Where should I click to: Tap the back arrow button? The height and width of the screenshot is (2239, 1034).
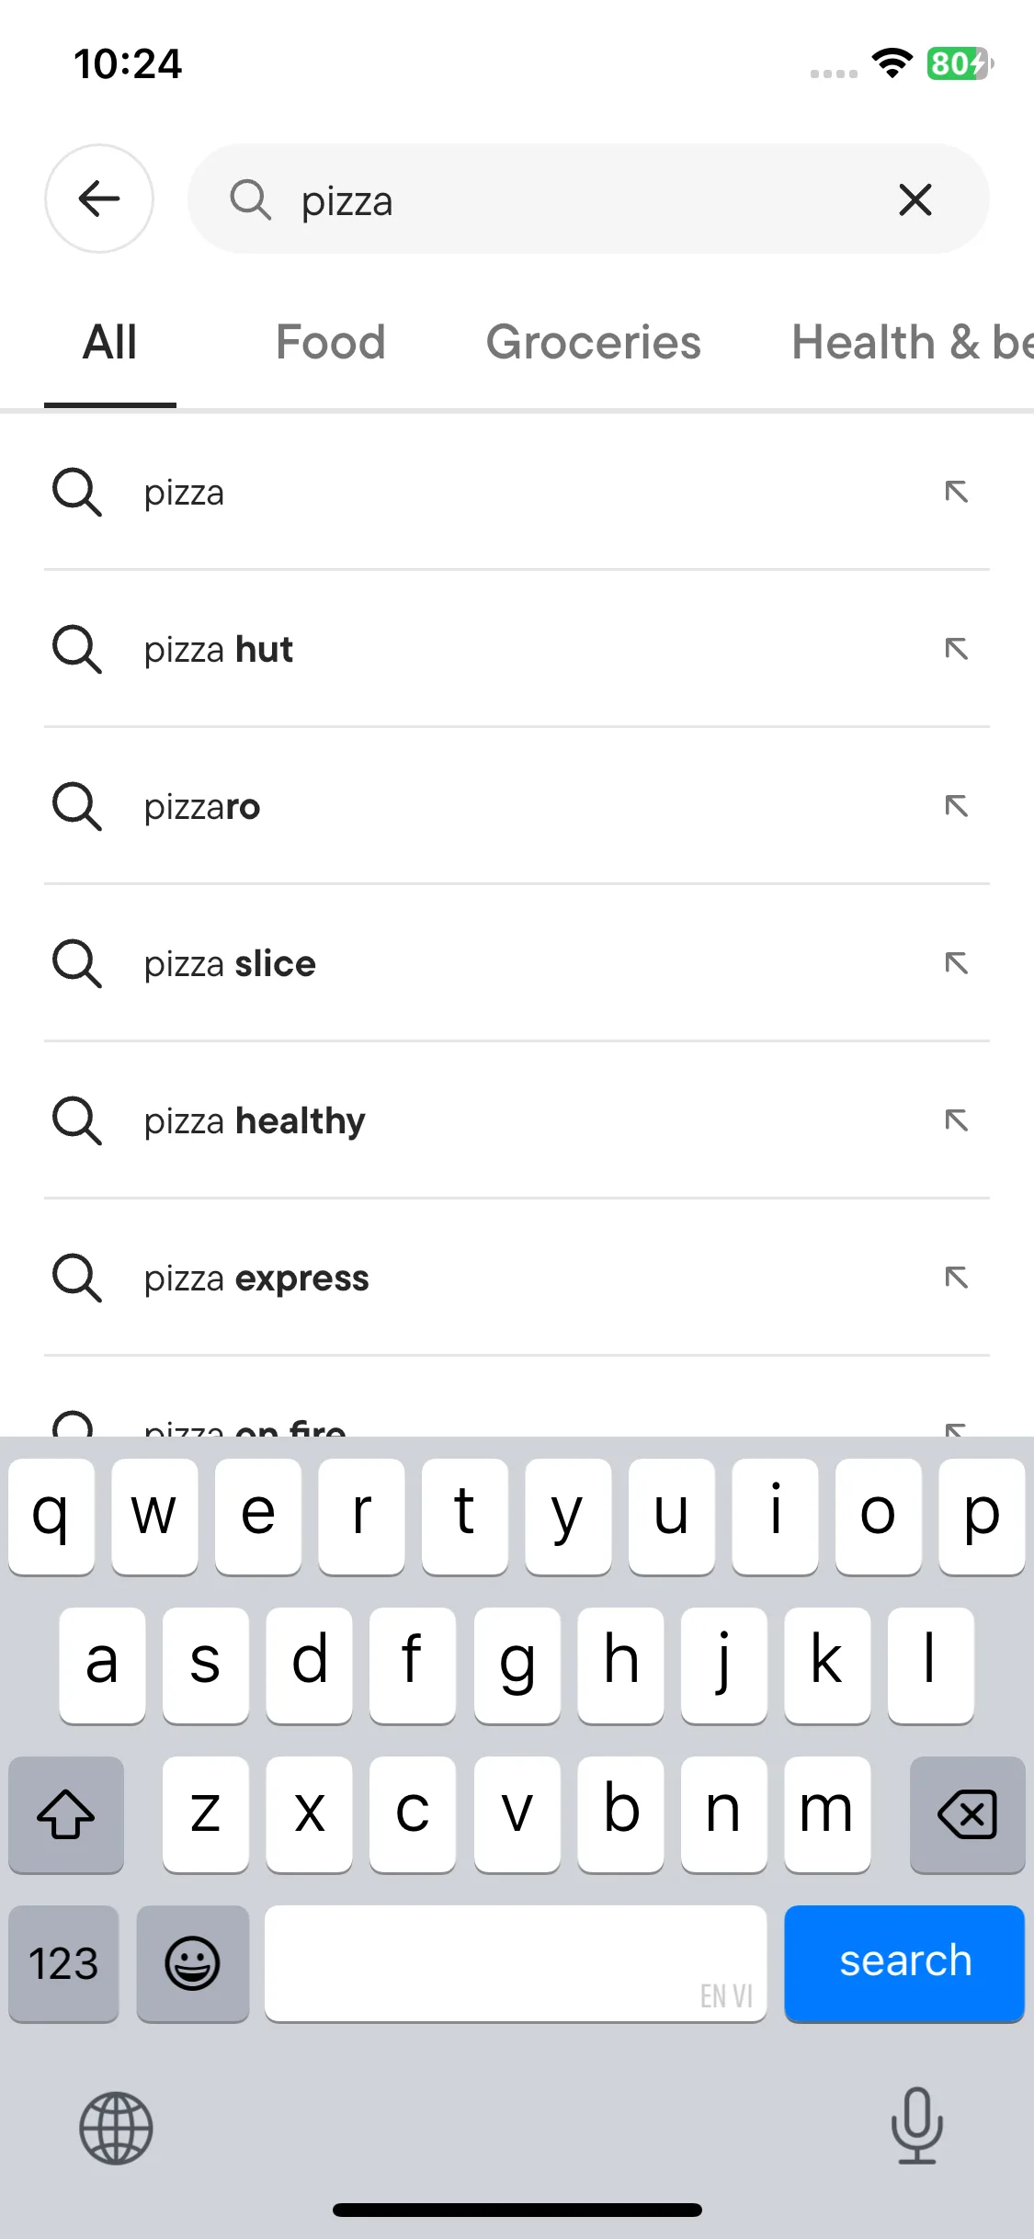point(99,199)
